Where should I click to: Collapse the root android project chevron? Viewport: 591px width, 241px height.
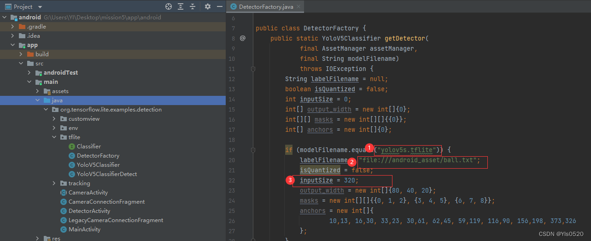click(x=5, y=18)
